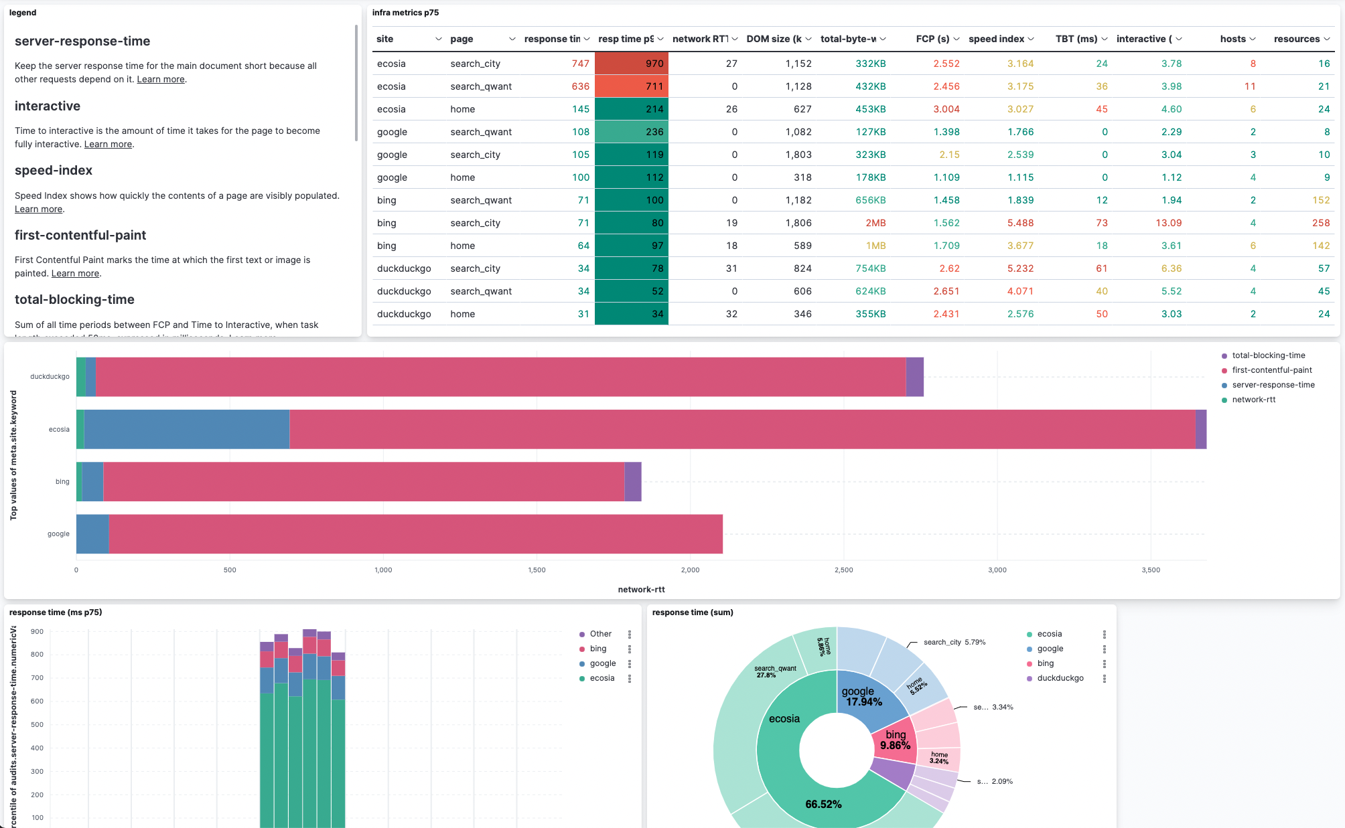
Task: Open the hosts column sorting menu
Action: click(1253, 39)
